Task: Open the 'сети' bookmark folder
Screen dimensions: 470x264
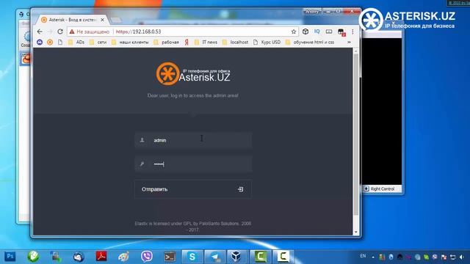Action: [x=98, y=43]
